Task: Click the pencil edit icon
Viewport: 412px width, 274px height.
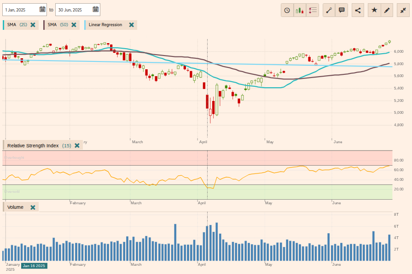Action: pos(387,10)
